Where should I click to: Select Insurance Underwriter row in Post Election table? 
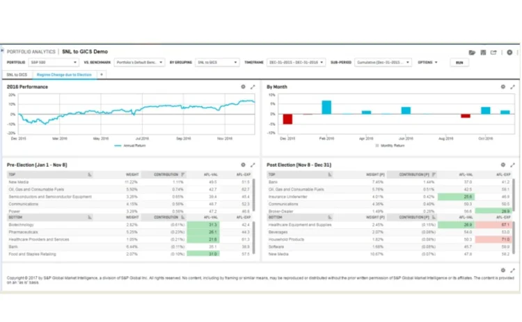tap(389, 197)
